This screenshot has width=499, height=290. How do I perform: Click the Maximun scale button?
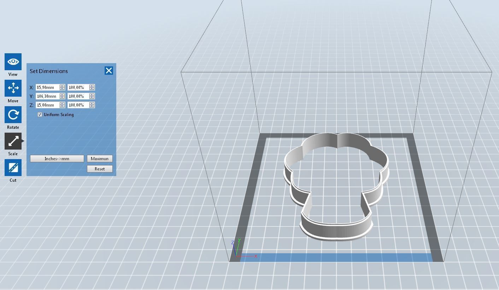[x=100, y=159]
